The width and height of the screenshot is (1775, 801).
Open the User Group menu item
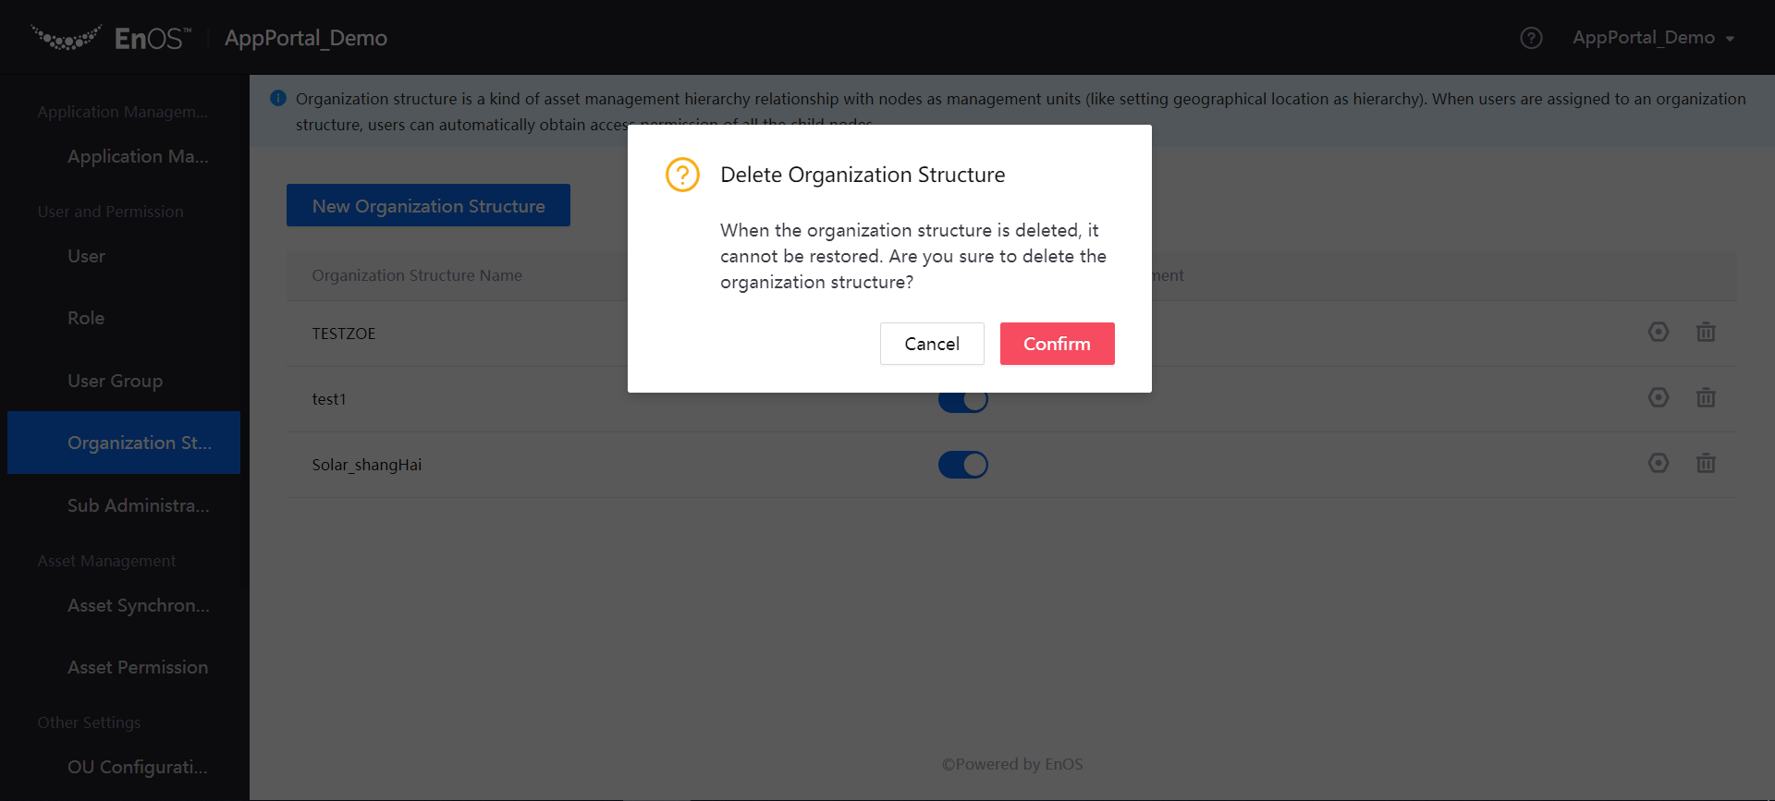pos(115,381)
